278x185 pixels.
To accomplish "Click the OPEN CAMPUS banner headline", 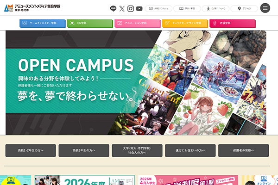I will pos(76,65).
